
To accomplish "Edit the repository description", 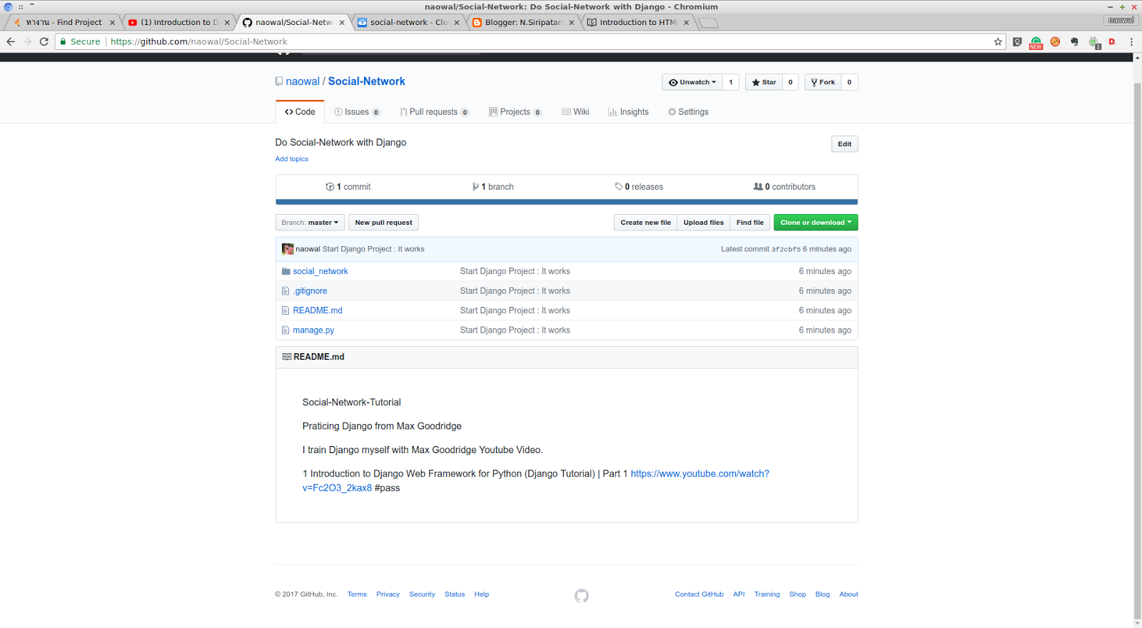I will coord(844,144).
